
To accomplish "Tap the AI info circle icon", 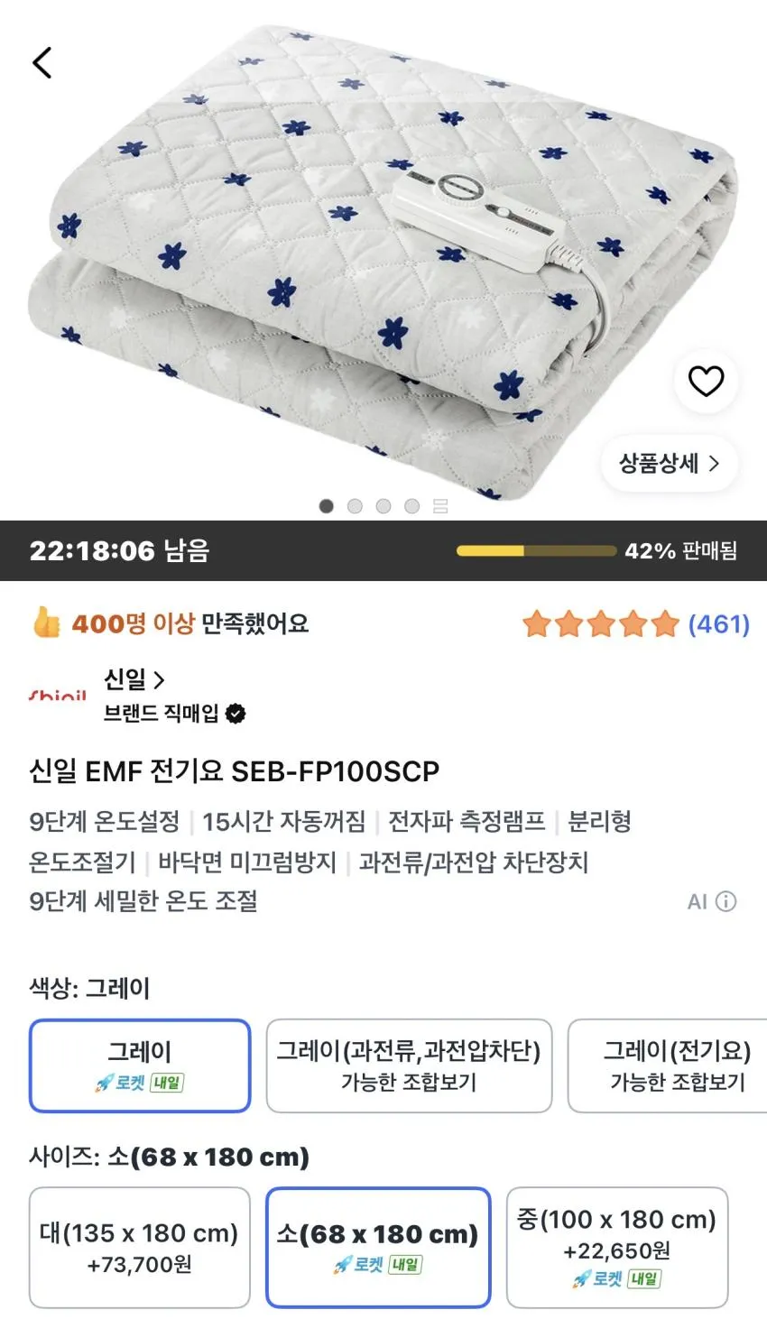I will pyautogui.click(x=726, y=901).
